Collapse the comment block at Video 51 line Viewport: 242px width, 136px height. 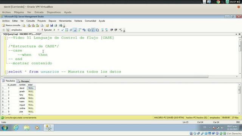coord(6,38)
